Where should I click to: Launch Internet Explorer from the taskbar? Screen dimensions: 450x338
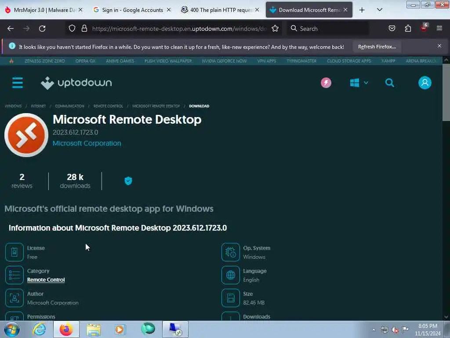tap(39, 329)
